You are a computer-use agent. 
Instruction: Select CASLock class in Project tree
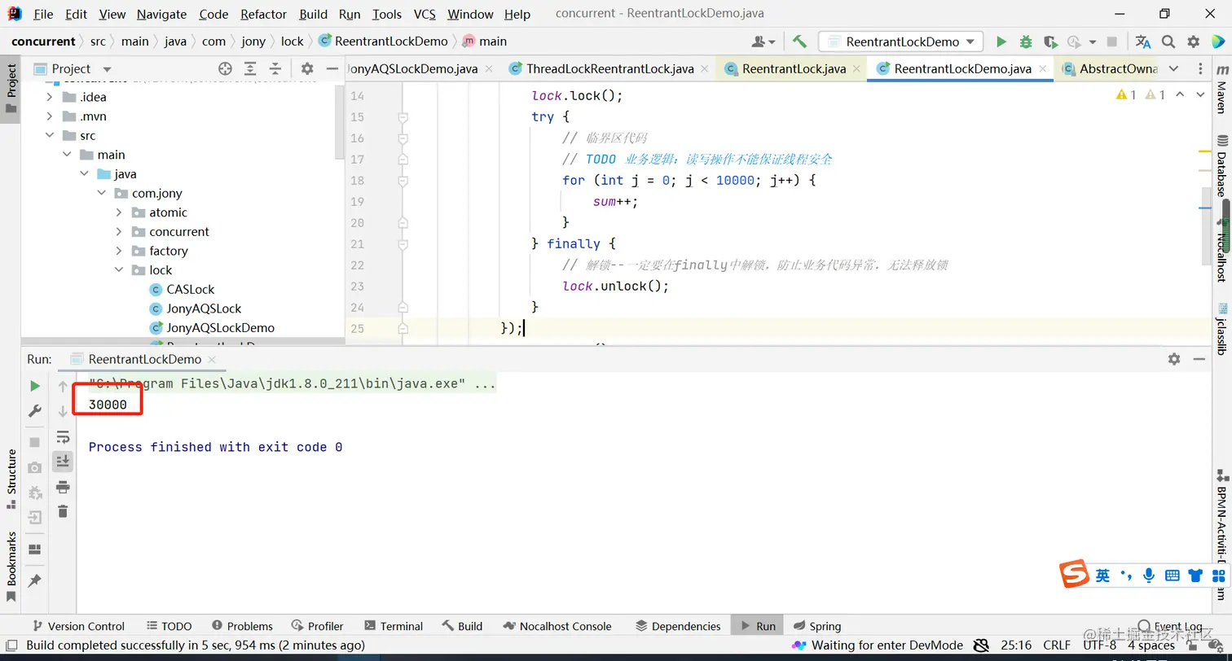click(x=191, y=289)
